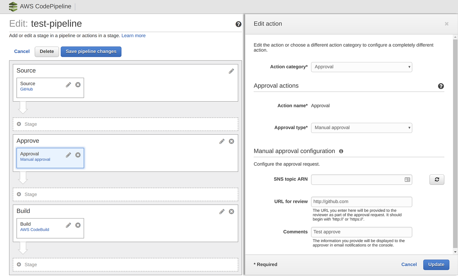The image size is (458, 276).
Task: Delete the Approve stage
Action: click(231, 141)
